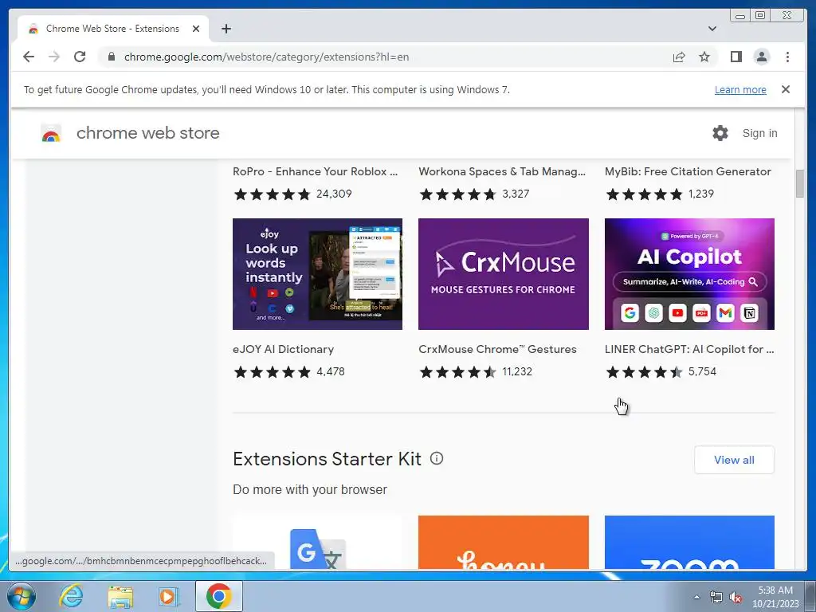Sign in to Chrome Web Store
Image resolution: width=816 pixels, height=612 pixels.
(759, 133)
